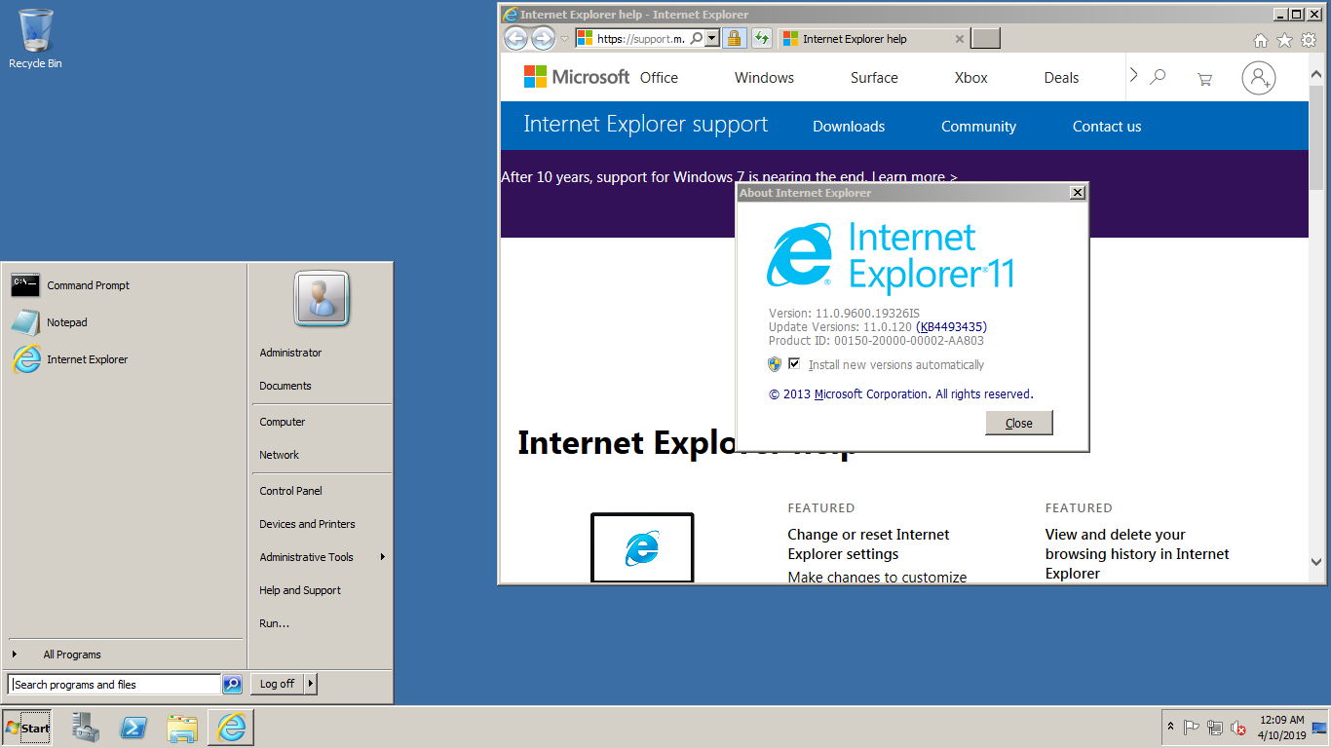1331x748 pixels.
Task: Click the address bar search magnifier icon
Action: [696, 39]
